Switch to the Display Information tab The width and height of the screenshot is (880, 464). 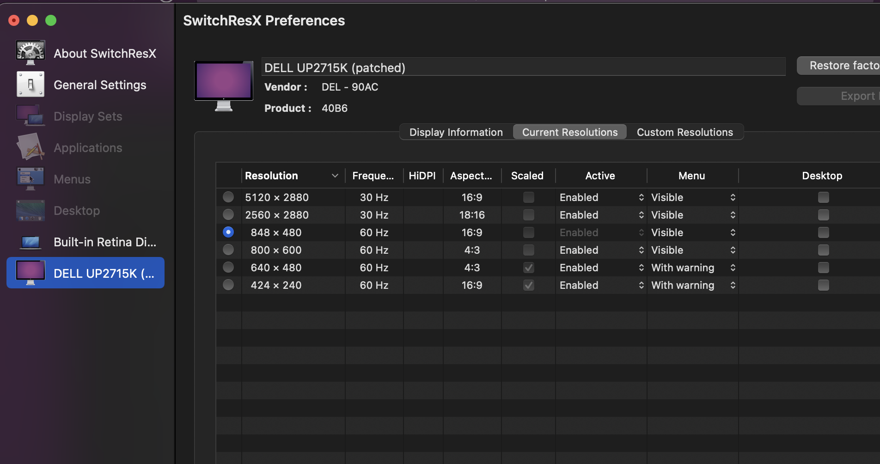pyautogui.click(x=456, y=132)
